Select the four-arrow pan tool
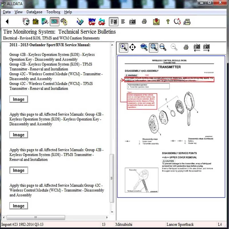Screen dimensions: 229x229 pyautogui.click(x=133, y=47)
